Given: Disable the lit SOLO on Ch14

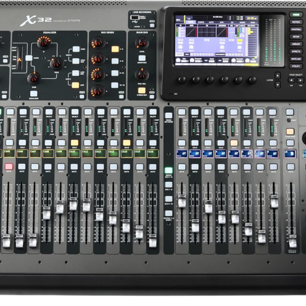Looking at the screenshot, I should point(126,143).
